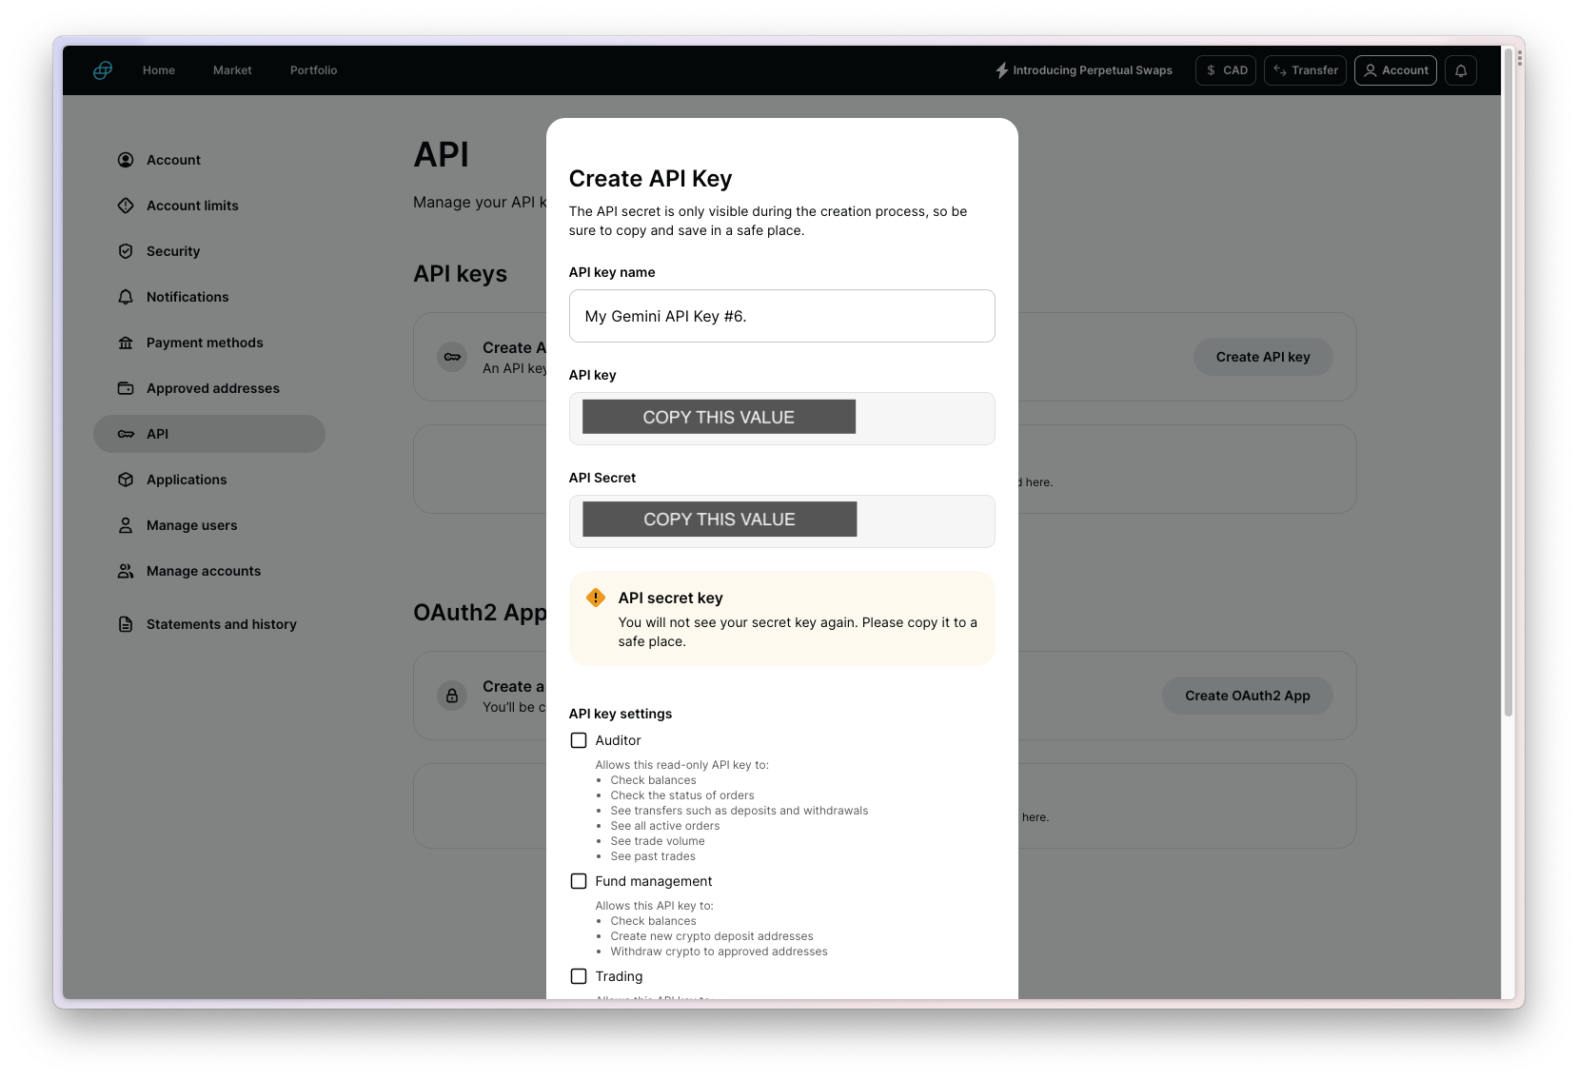Open the notifications bell icon
1578x1079 pixels.
[x=1461, y=70]
